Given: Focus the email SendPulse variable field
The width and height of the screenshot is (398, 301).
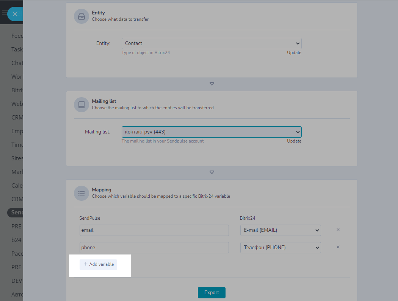Looking at the screenshot, I should coord(154,230).
